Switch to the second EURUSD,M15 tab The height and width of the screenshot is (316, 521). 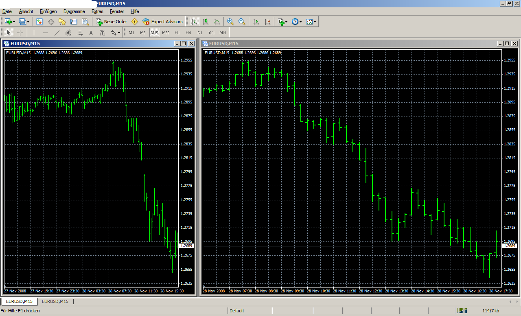(55, 301)
